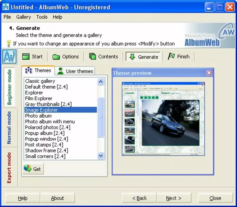
Task: Select the Classic gallery theme
Action: 61,81
